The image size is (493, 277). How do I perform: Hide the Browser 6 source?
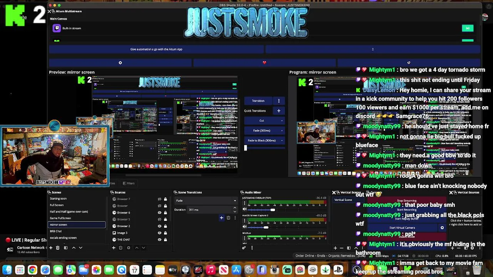[x=159, y=213]
